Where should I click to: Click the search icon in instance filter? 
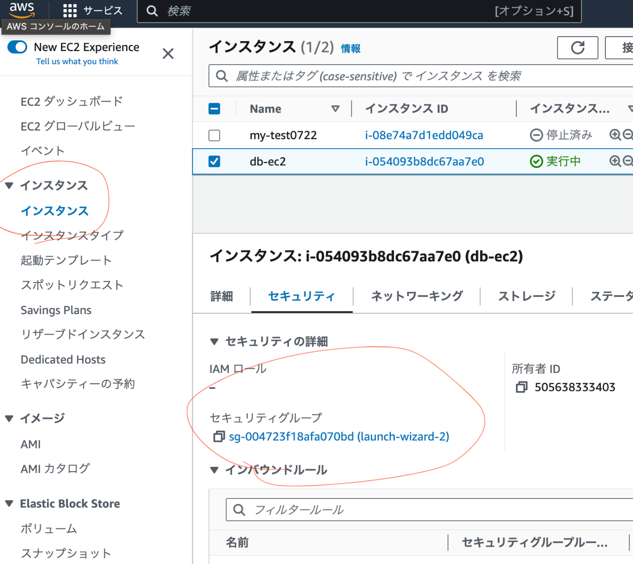222,76
